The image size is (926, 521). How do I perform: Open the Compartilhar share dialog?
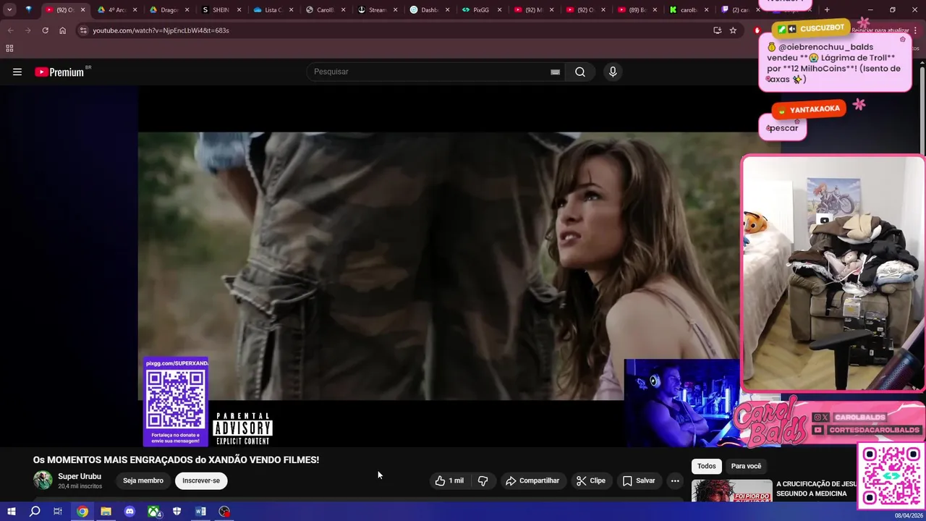(532, 480)
